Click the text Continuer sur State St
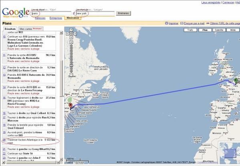Viewport: 240px width, 166px height. pos(20,154)
